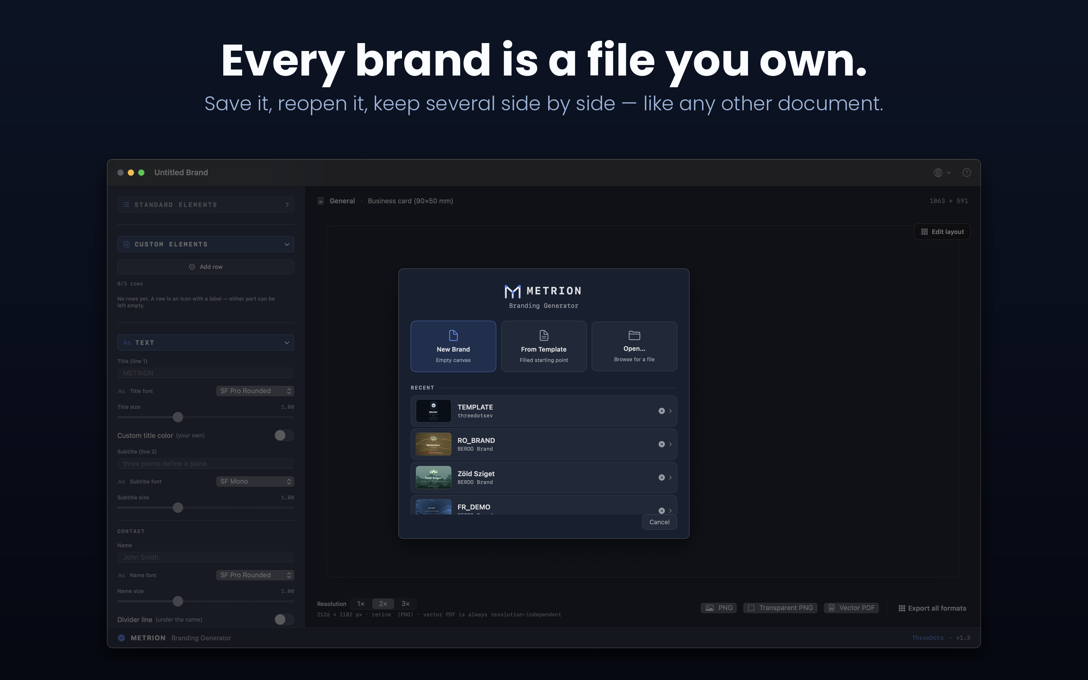The image size is (1088, 680).
Task: Click the Vector PDF export icon
Action: click(x=831, y=607)
